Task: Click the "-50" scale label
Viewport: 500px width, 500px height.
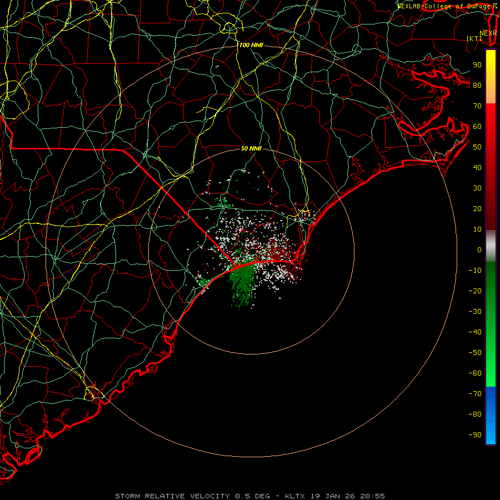Action: tap(475, 353)
